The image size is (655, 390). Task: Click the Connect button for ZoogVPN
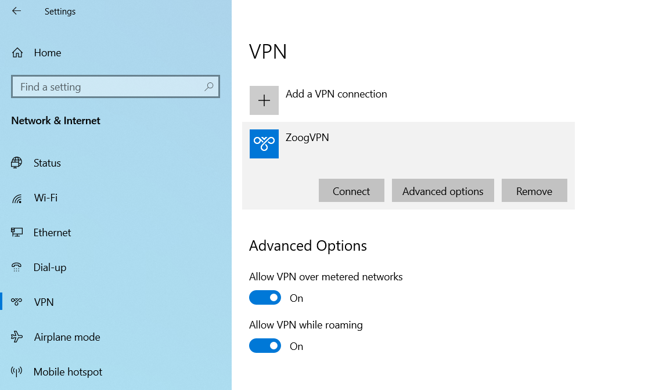click(x=351, y=190)
